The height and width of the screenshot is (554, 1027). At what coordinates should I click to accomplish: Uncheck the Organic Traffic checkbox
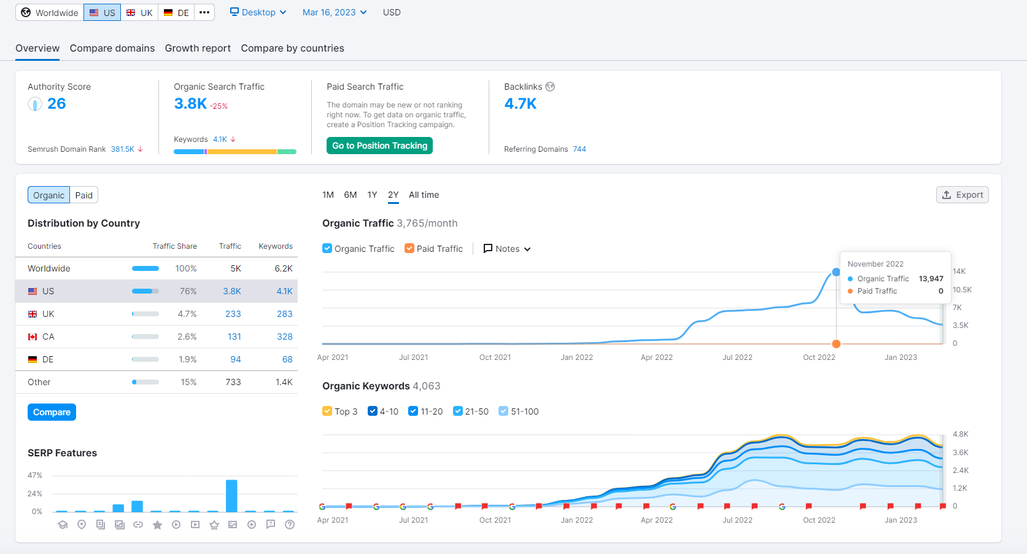coord(327,248)
